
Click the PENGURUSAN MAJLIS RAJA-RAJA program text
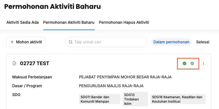tap(111, 86)
